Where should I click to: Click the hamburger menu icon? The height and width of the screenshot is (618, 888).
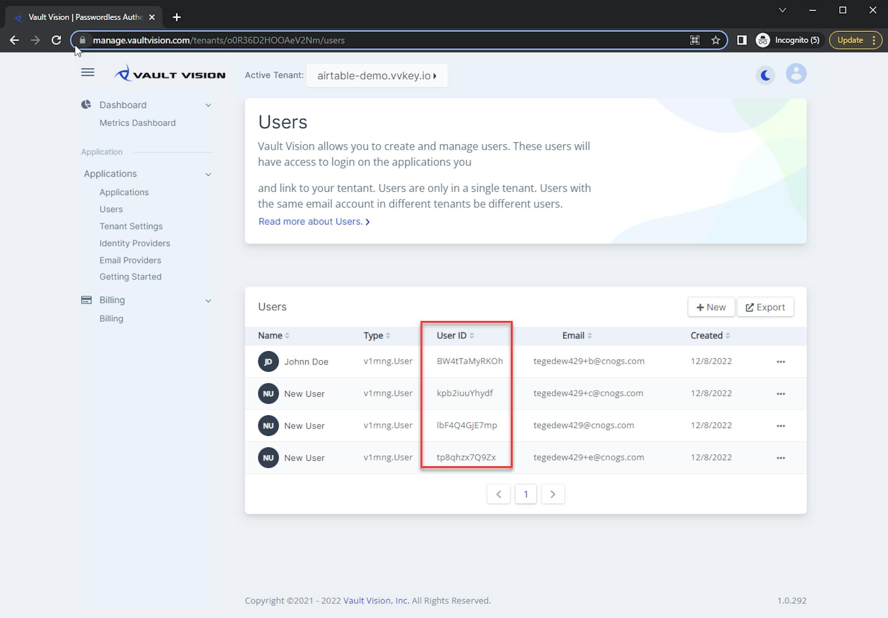pyautogui.click(x=87, y=73)
